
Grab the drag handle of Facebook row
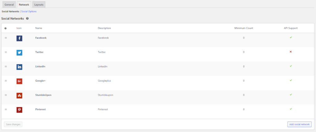(x=6, y=38)
